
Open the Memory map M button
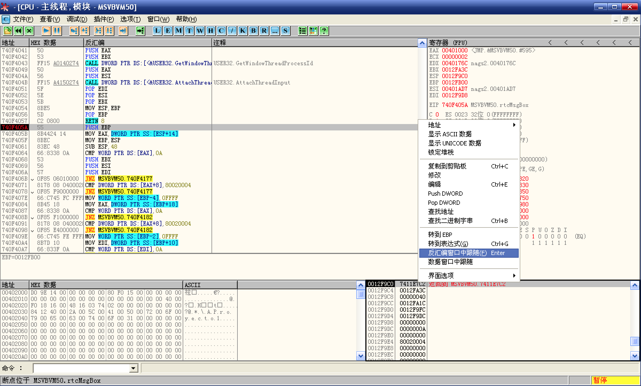(x=178, y=31)
